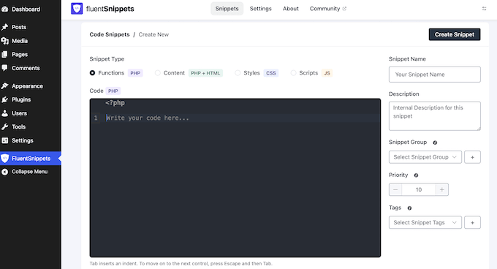Click the Snippet Group info icon
Screen dimensions: 497x269
tap(435, 143)
